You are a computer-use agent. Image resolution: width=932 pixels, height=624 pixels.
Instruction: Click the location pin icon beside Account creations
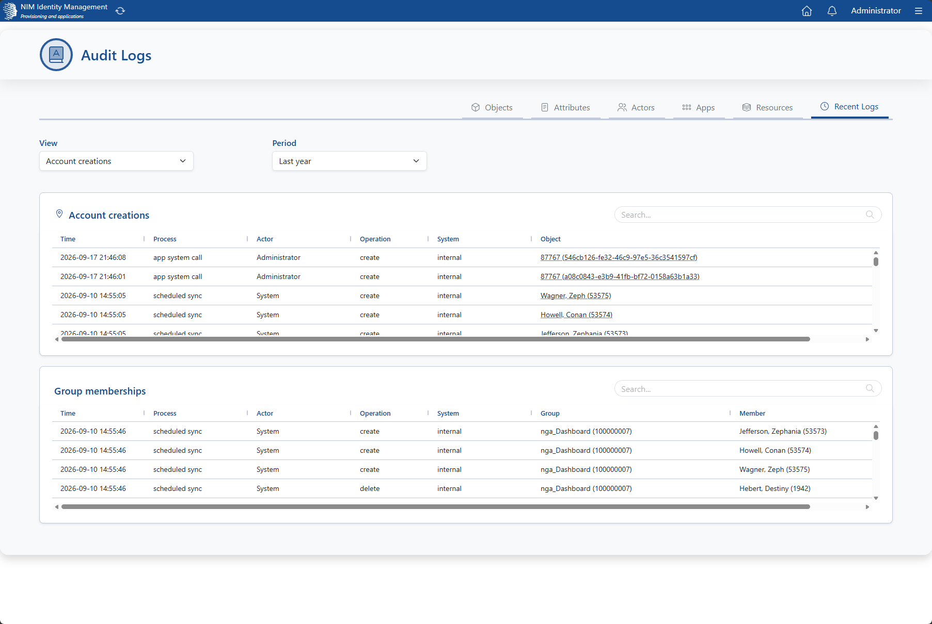point(59,214)
